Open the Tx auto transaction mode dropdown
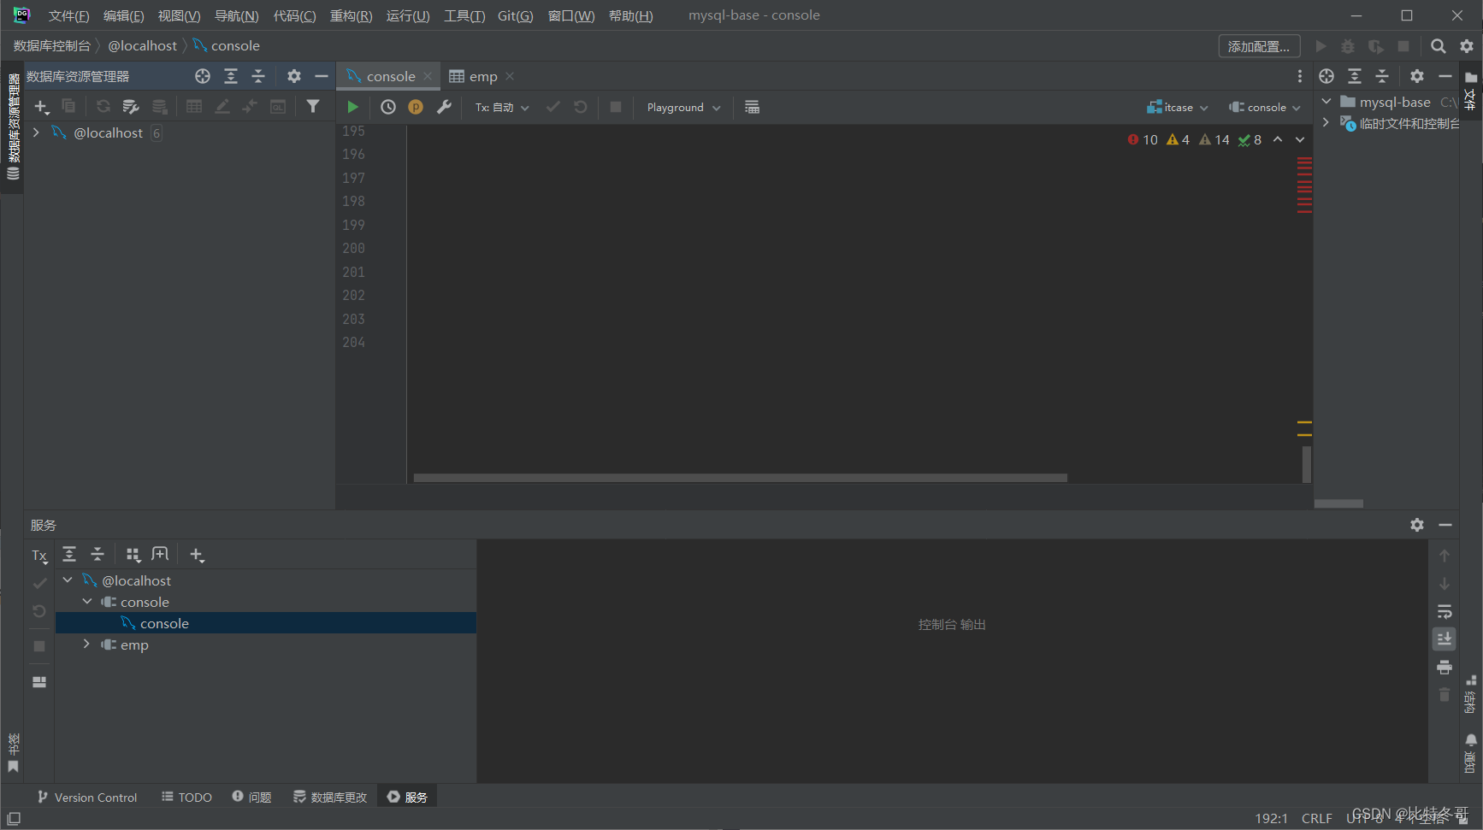The image size is (1483, 830). 502,108
